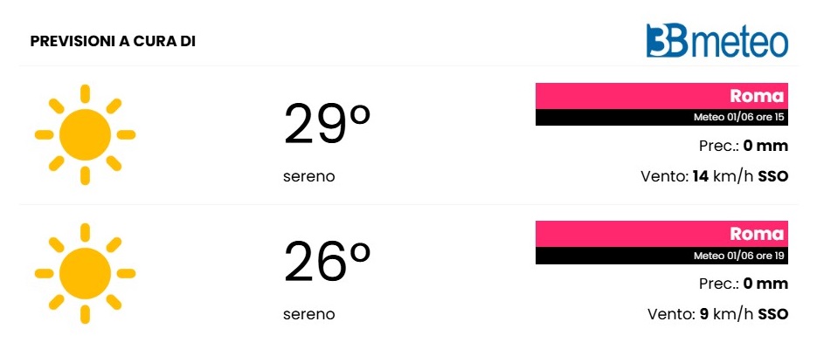Select the 29° temperature reading

pos(327,125)
